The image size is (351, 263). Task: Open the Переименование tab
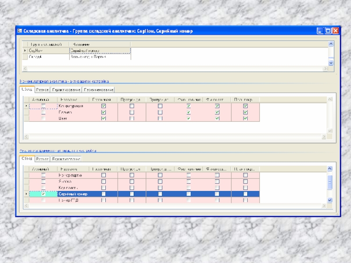click(98, 90)
